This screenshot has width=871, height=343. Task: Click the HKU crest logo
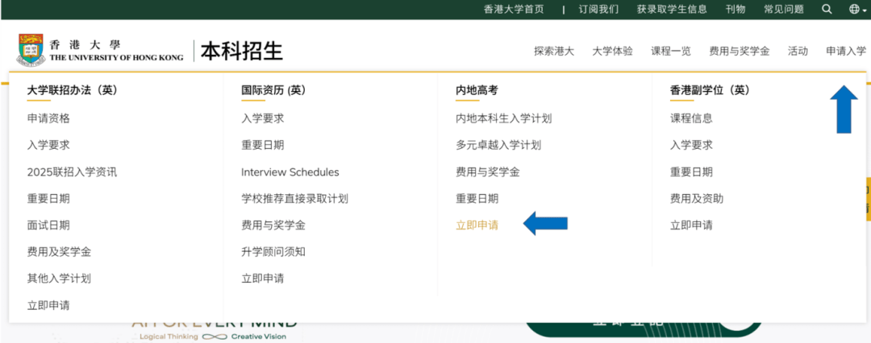(x=31, y=51)
